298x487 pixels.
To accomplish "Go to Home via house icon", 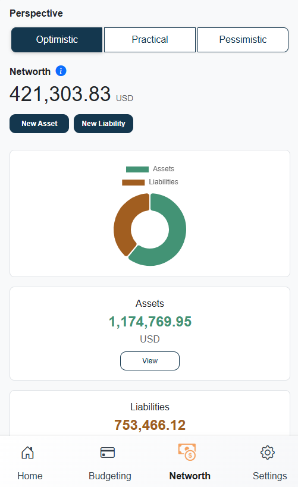I will tap(27, 453).
